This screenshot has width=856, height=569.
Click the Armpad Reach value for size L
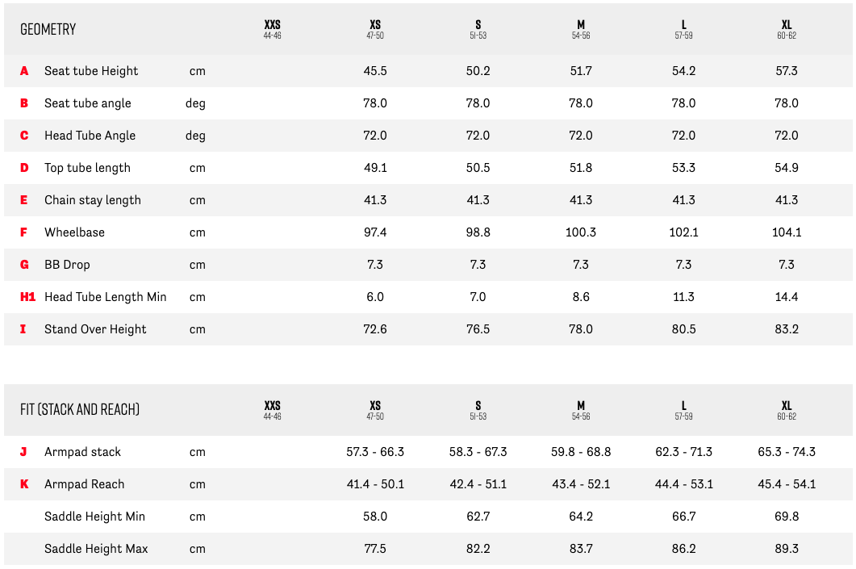[x=683, y=484]
